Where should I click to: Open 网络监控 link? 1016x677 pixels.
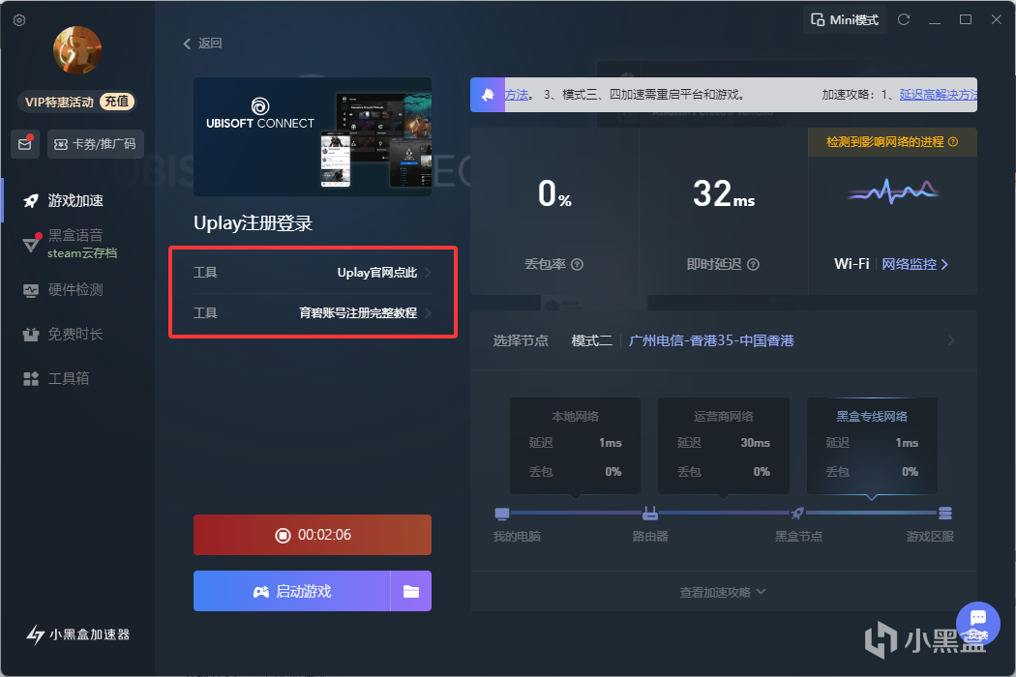(915, 264)
